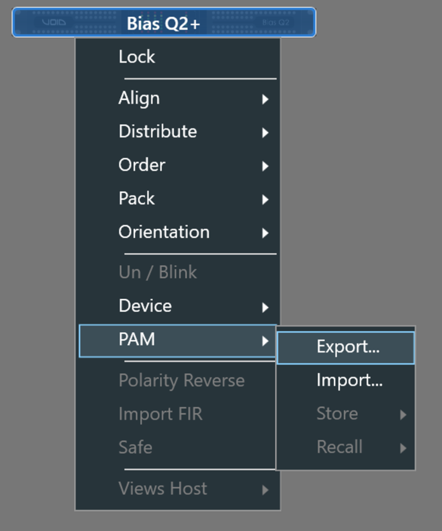The width and height of the screenshot is (442, 531).
Task: Expand the Distribute submenu arrow
Action: click(265, 133)
